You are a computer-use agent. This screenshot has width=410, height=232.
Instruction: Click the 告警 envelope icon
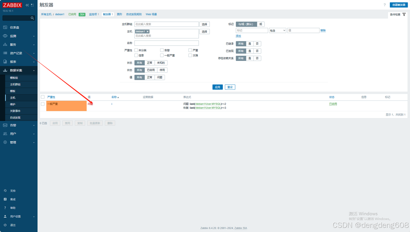click(5, 125)
